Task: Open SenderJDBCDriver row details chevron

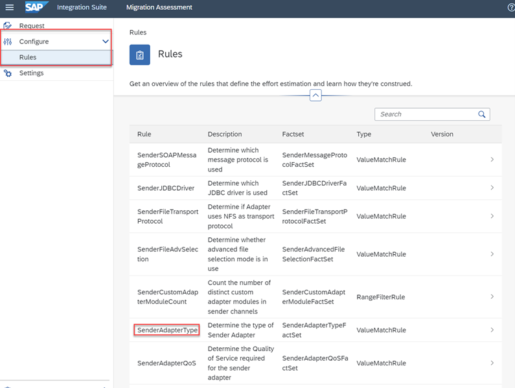Action: tap(492, 188)
